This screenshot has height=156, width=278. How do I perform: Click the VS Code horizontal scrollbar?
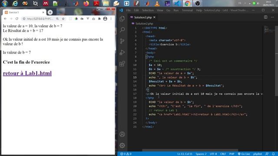[x=190, y=150]
